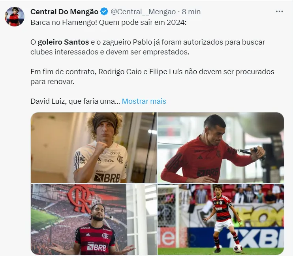The width and height of the screenshot is (293, 256).
Task: Open Central Do Mengão profile avatar
Action: [14, 17]
